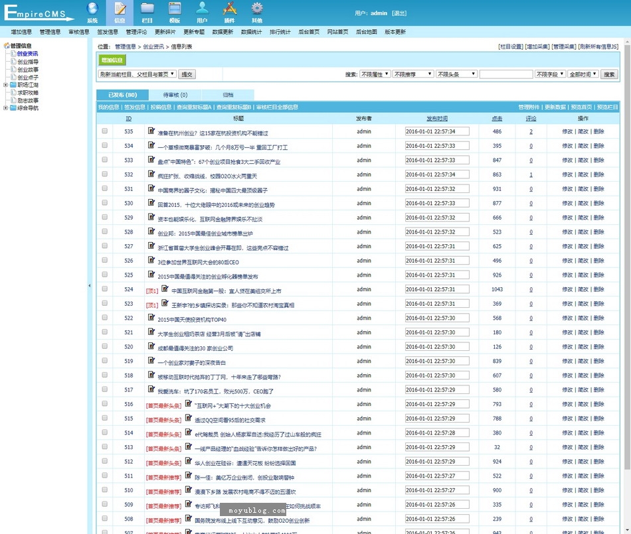Open 预览首页 in the list toolbar
Image resolution: width=631 pixels, height=534 pixels.
[581, 107]
